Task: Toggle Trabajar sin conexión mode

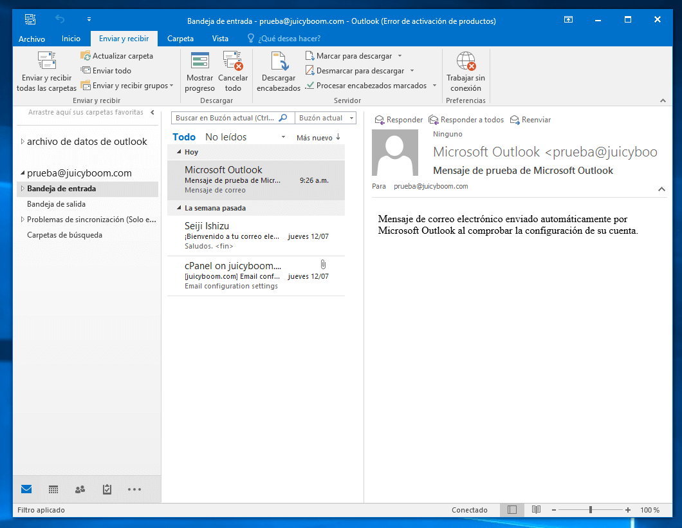Action: (466, 62)
